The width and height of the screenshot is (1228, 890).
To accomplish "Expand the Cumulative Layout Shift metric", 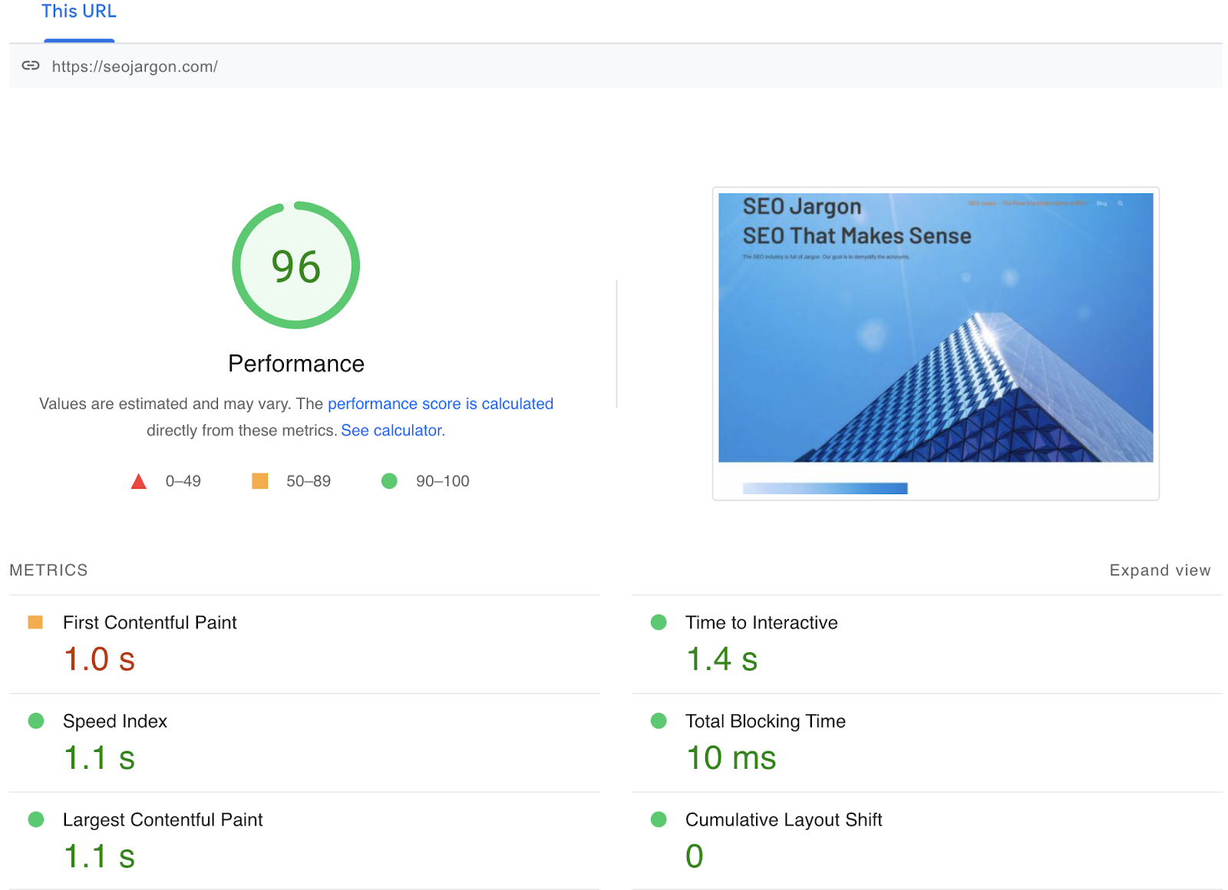I will 784,820.
